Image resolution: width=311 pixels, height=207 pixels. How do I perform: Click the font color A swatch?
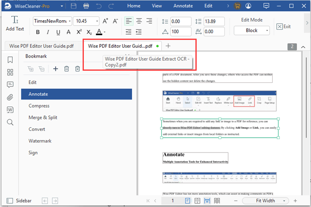pyautogui.click(x=99, y=32)
